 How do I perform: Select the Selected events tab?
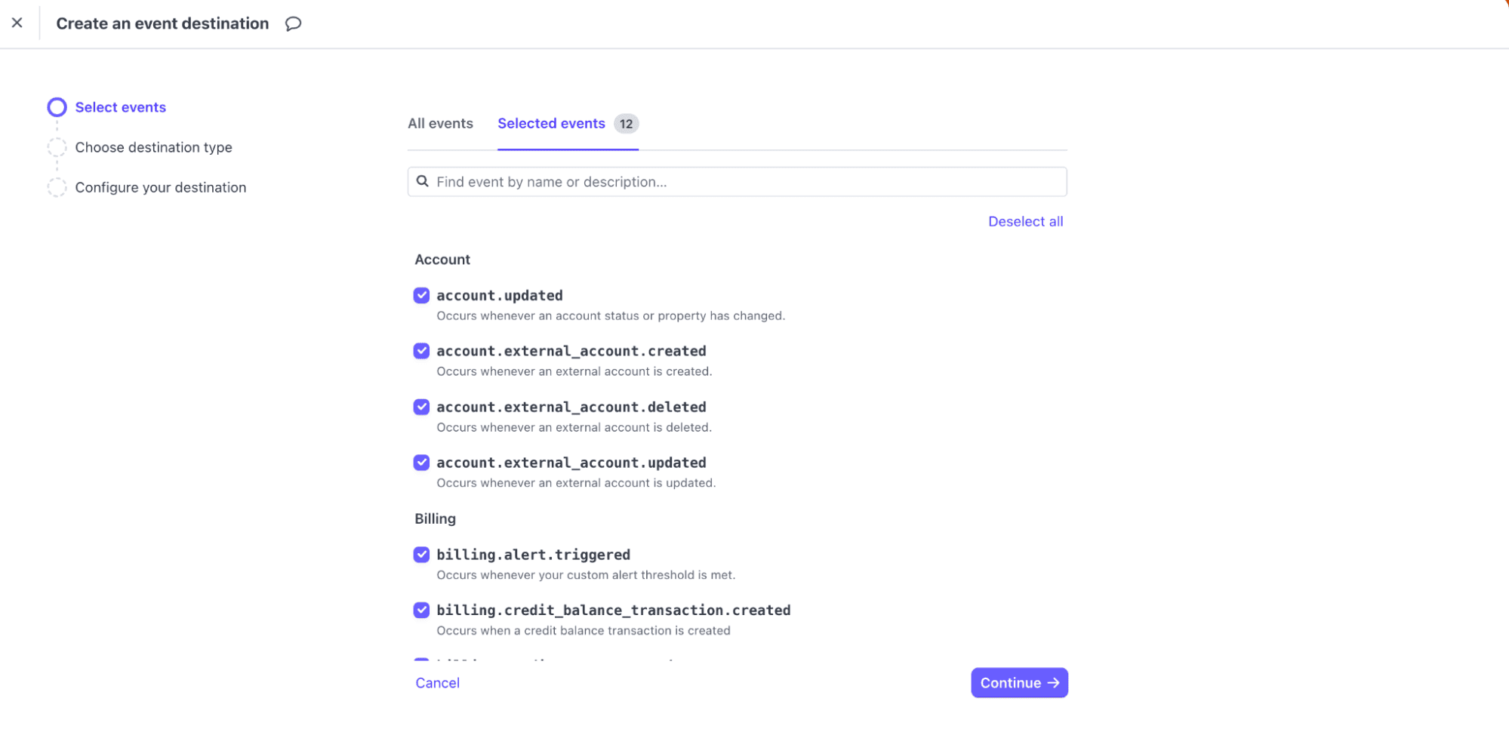(552, 123)
